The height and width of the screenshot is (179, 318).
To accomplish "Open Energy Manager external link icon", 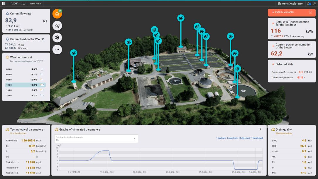I will tap(310, 12).
